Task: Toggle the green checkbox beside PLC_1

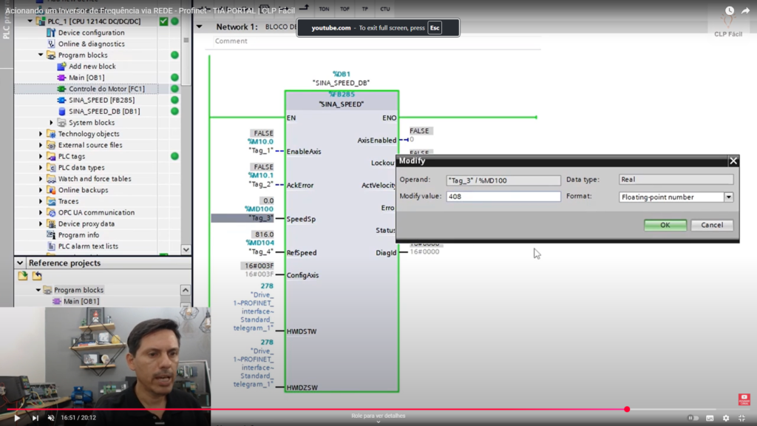Action: 163,21
